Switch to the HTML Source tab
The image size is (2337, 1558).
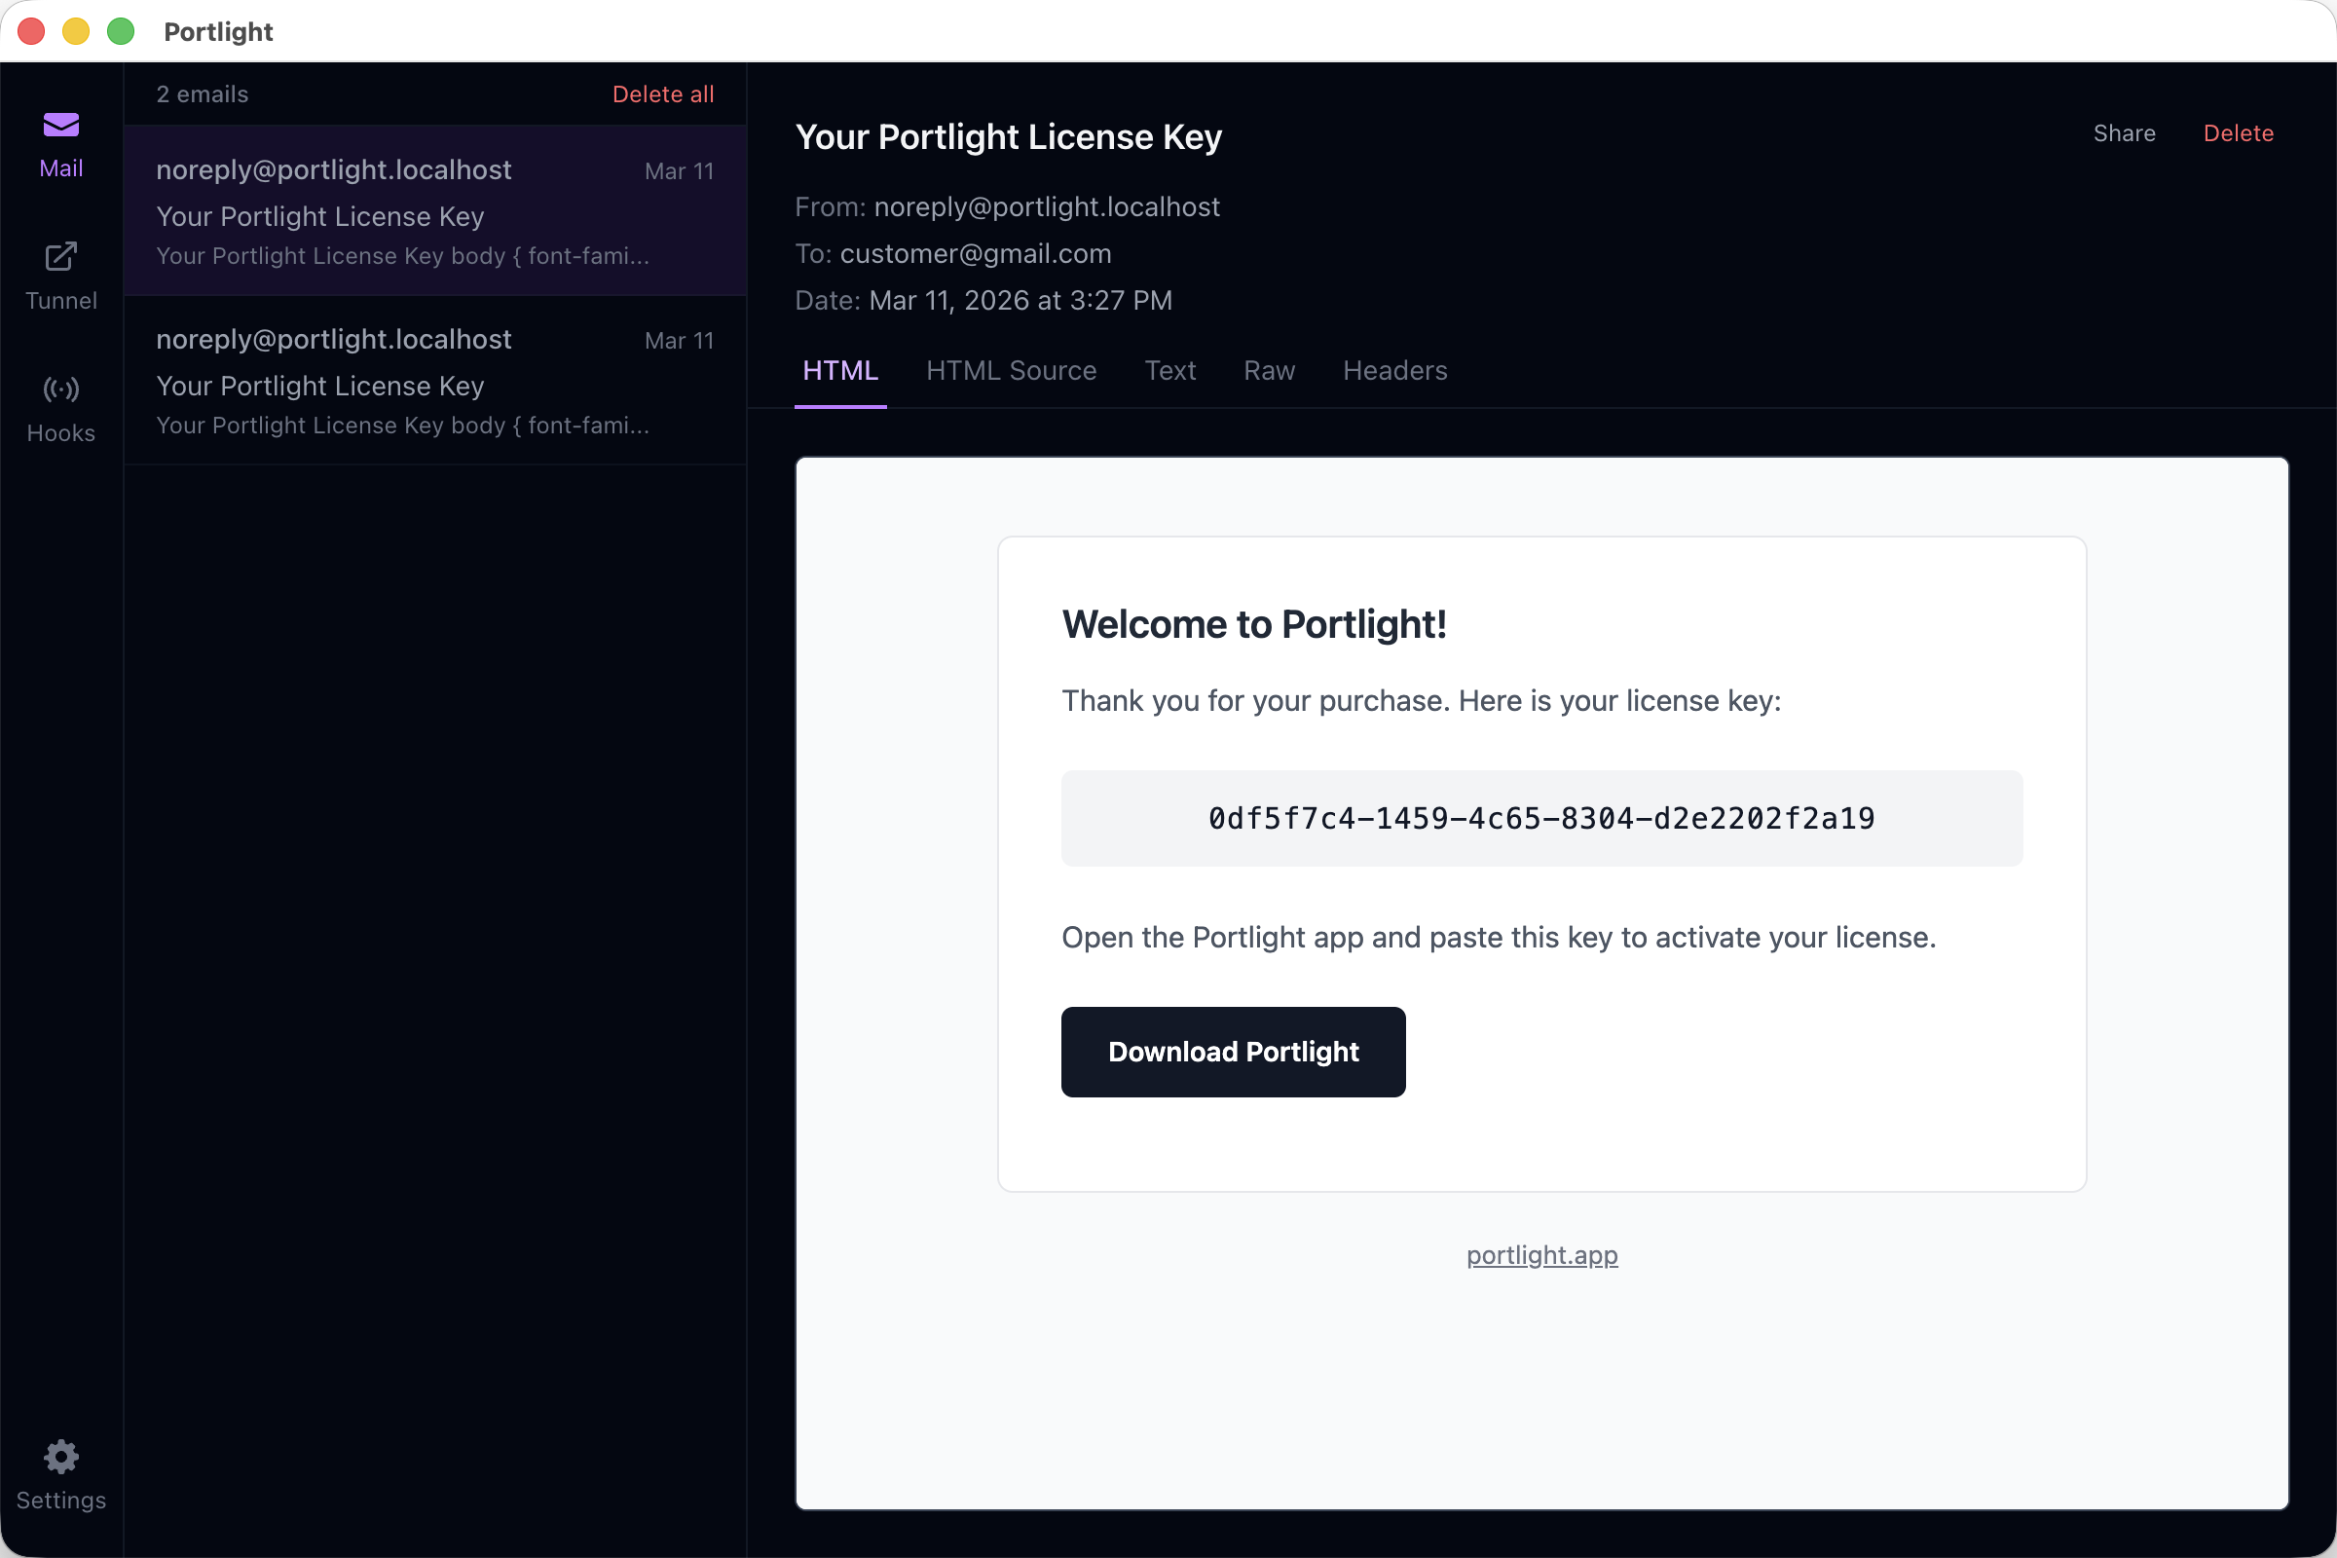(1011, 371)
